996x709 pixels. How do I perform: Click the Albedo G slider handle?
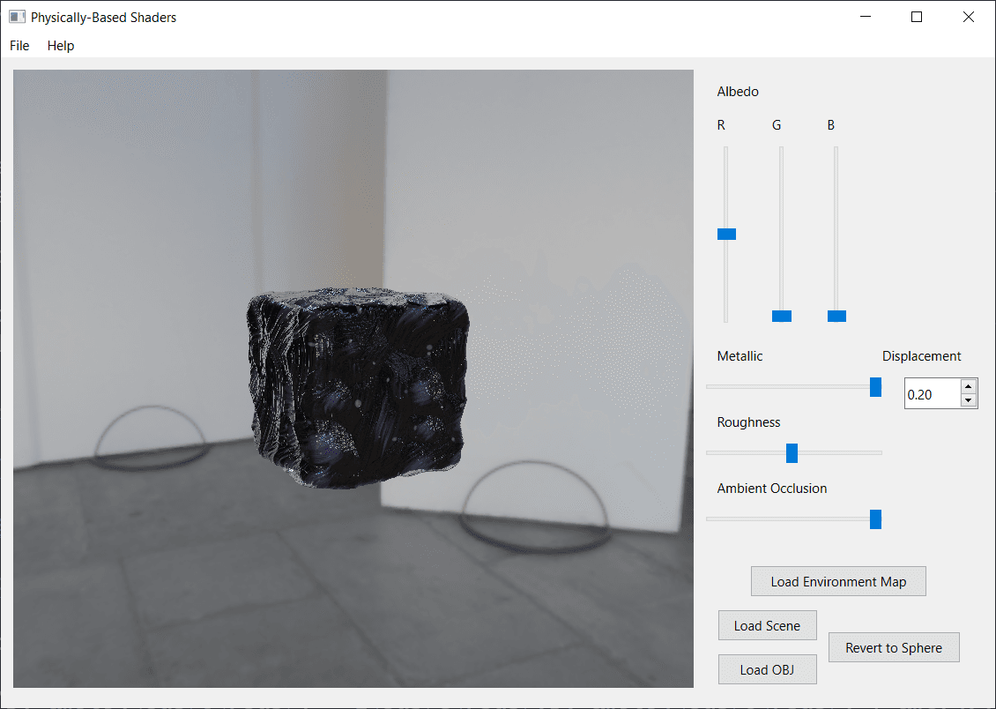pos(782,316)
